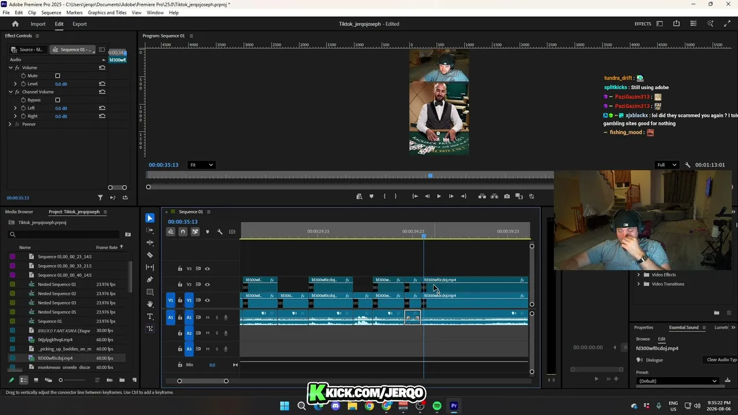Click Import in the workspace bar
The image size is (738, 415).
[38, 24]
